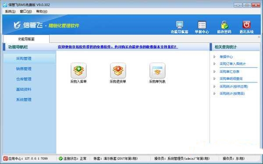The height and width of the screenshot is (164, 263).
Task: Click the 修改密码 lock icon
Action: (x=224, y=25)
